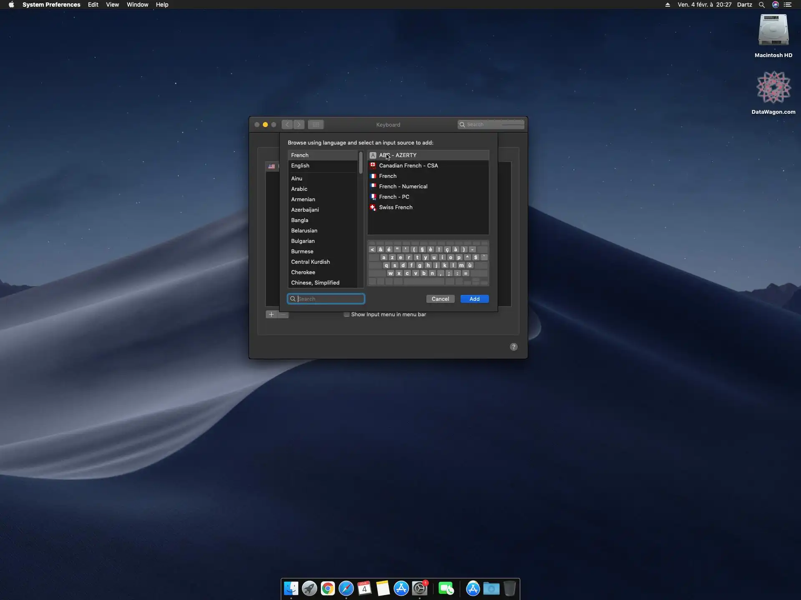Open the View menu
Screen dimensions: 801x600
pos(112,5)
